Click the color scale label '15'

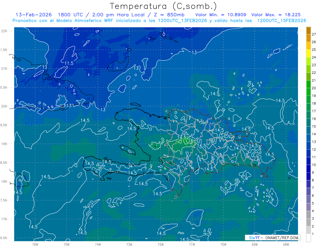pos(314,126)
